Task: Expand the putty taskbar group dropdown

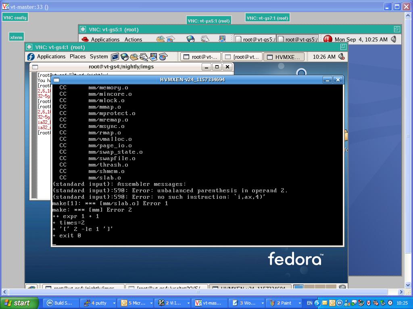Action: click(x=114, y=303)
